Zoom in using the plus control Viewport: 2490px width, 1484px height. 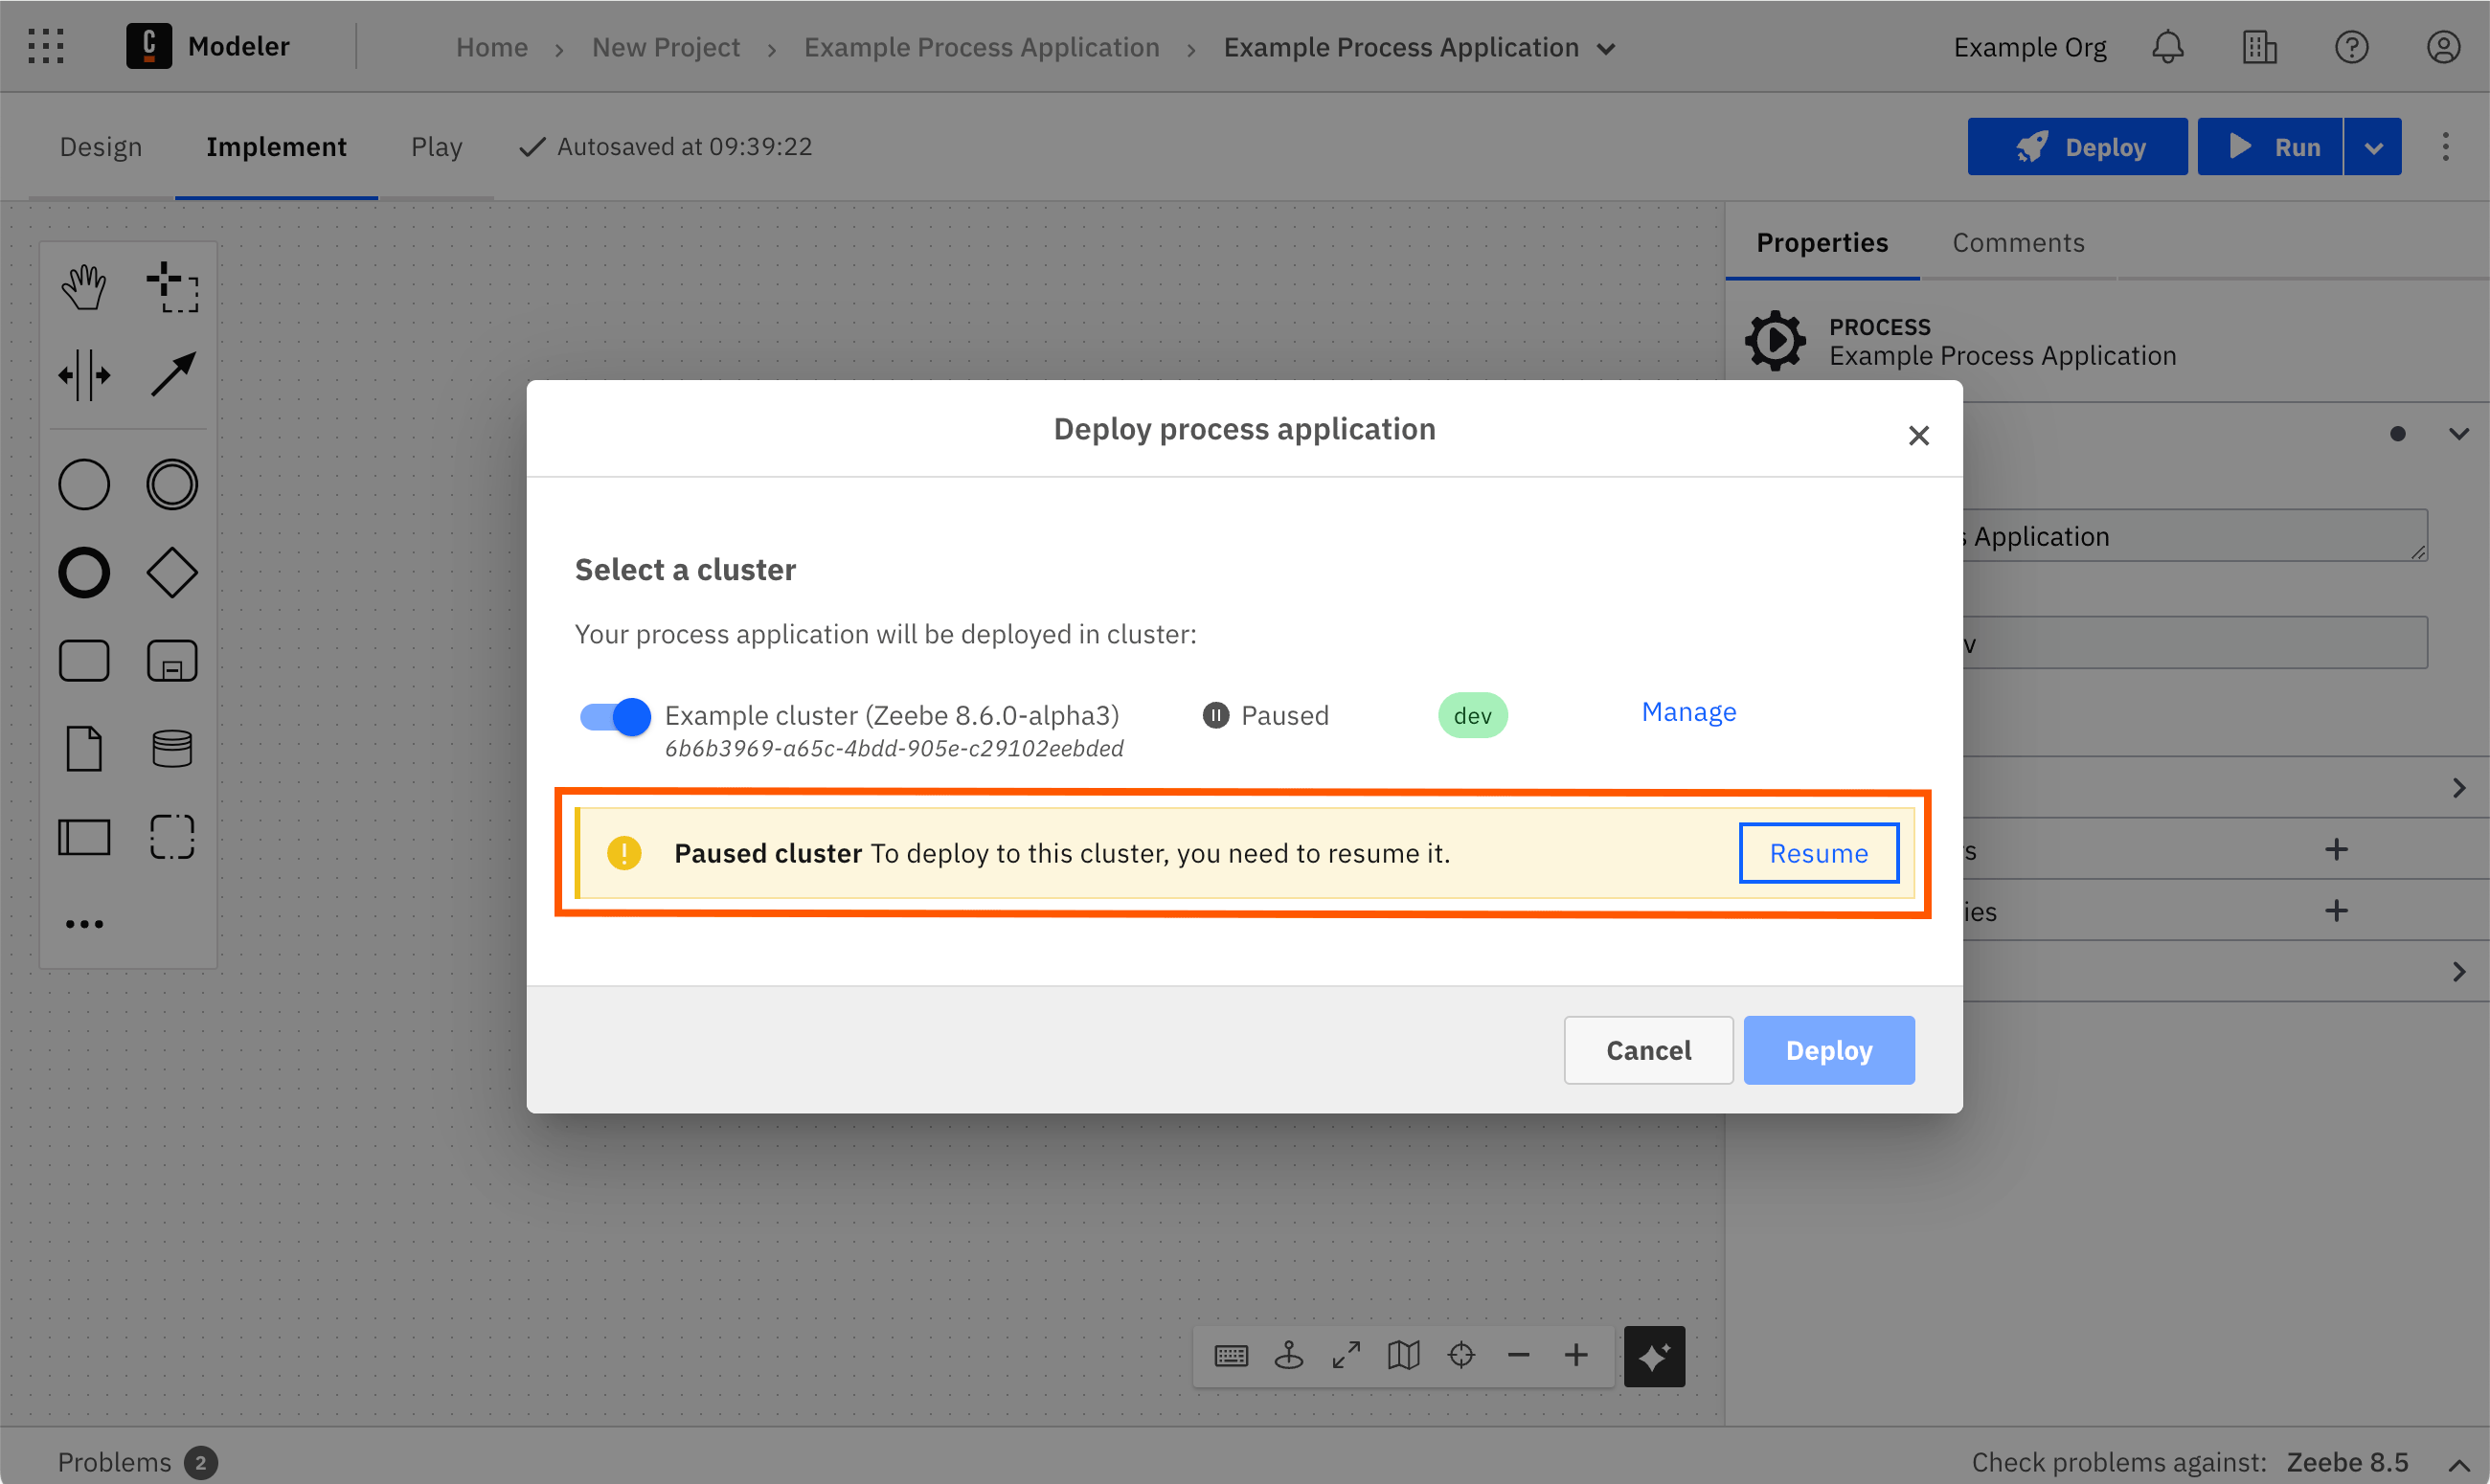click(1577, 1355)
